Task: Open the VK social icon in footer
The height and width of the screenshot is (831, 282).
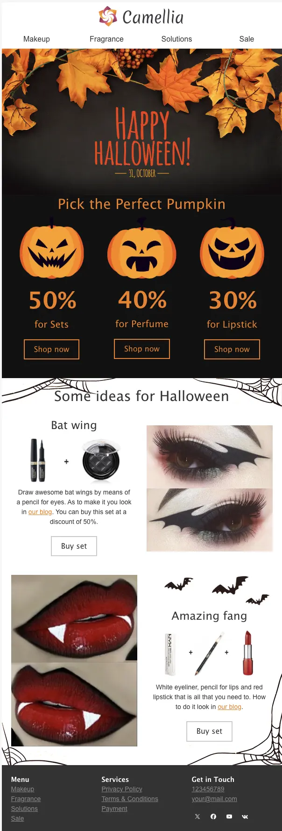Action: click(245, 817)
